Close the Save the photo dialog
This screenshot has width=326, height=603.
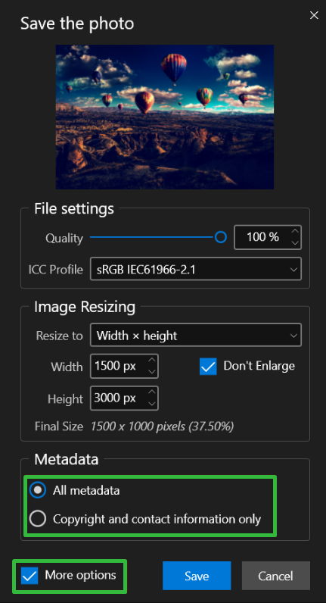314,15
